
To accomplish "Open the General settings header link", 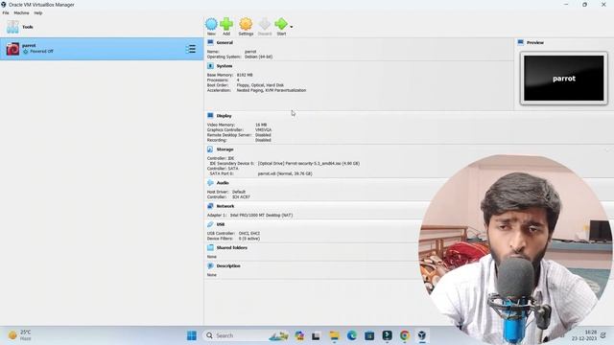I will [224, 42].
